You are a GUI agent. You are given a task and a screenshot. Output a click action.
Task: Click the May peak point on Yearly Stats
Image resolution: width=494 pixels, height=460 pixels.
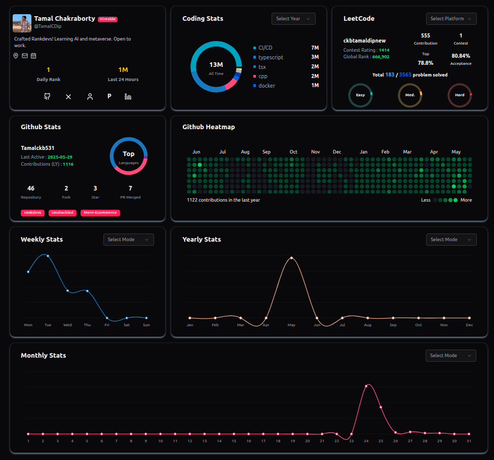[291, 258]
